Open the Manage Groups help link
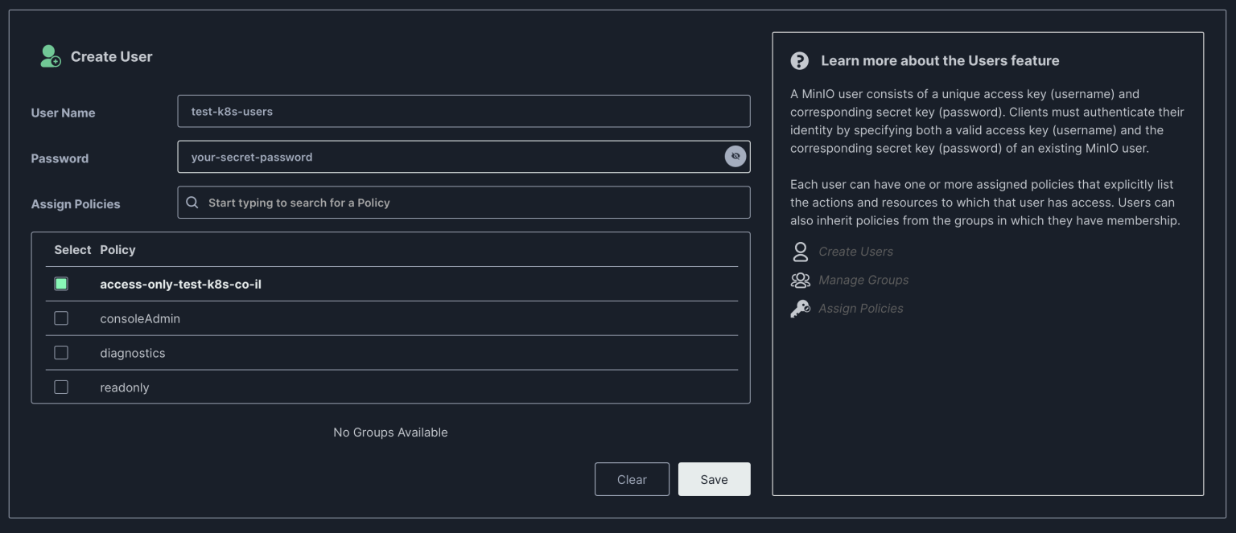The image size is (1236, 533). (863, 280)
